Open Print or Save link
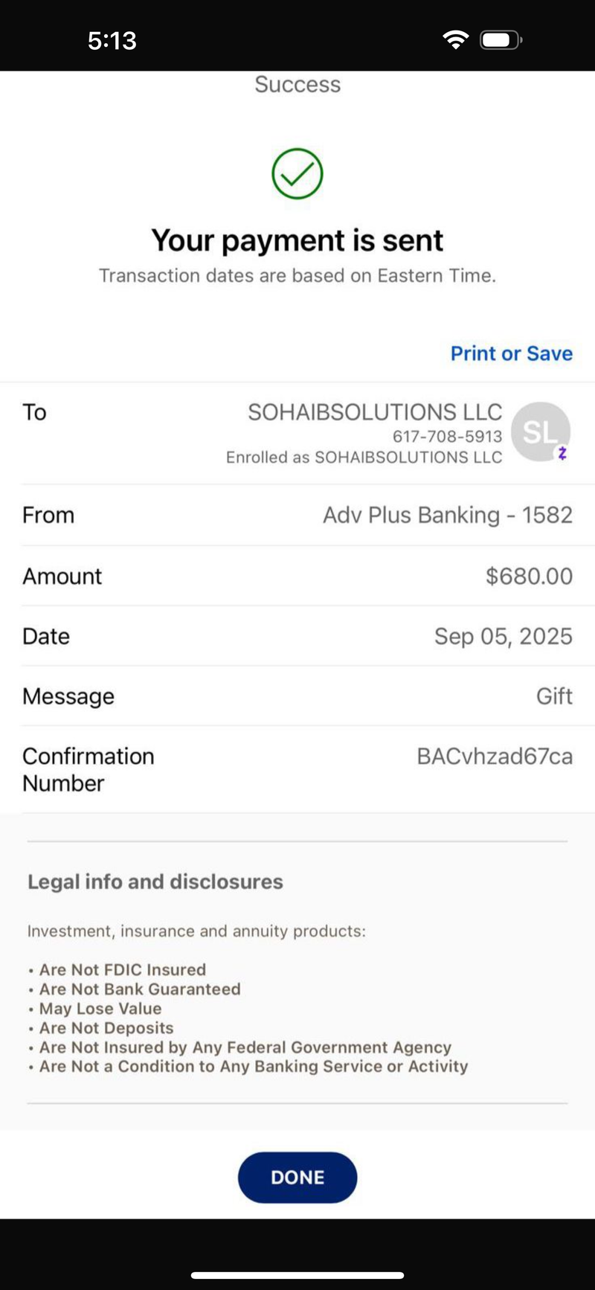 click(512, 353)
